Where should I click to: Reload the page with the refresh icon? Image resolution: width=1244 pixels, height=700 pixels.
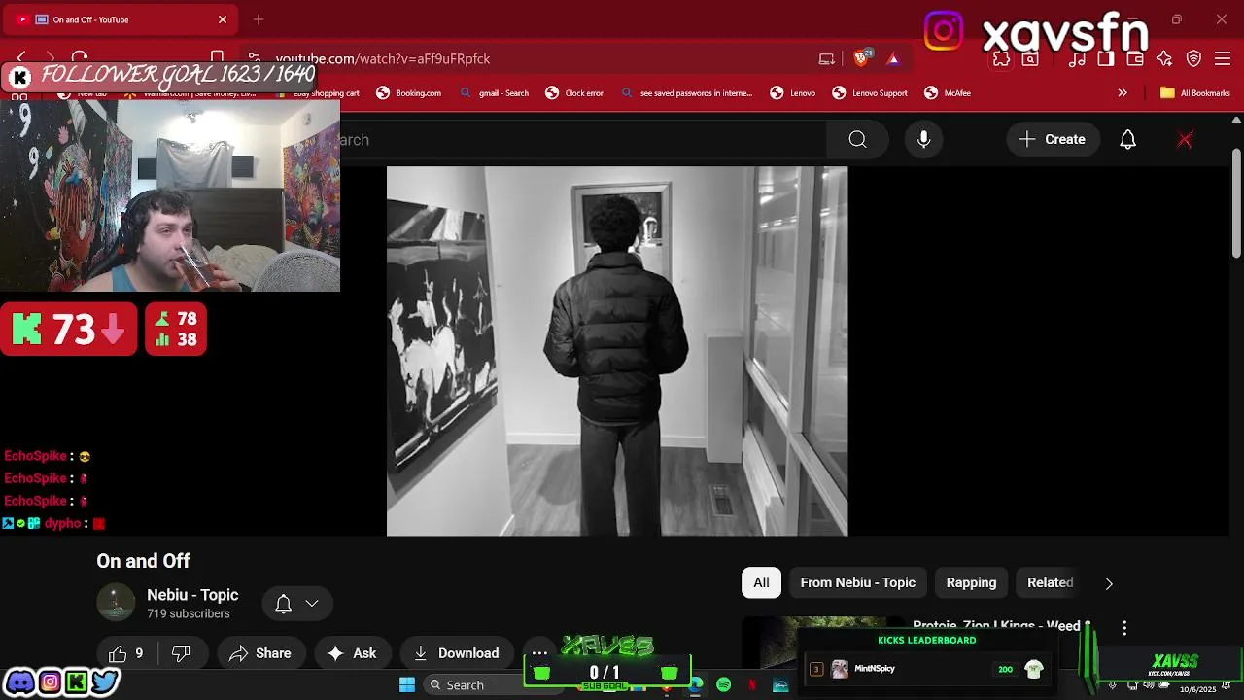(x=80, y=58)
